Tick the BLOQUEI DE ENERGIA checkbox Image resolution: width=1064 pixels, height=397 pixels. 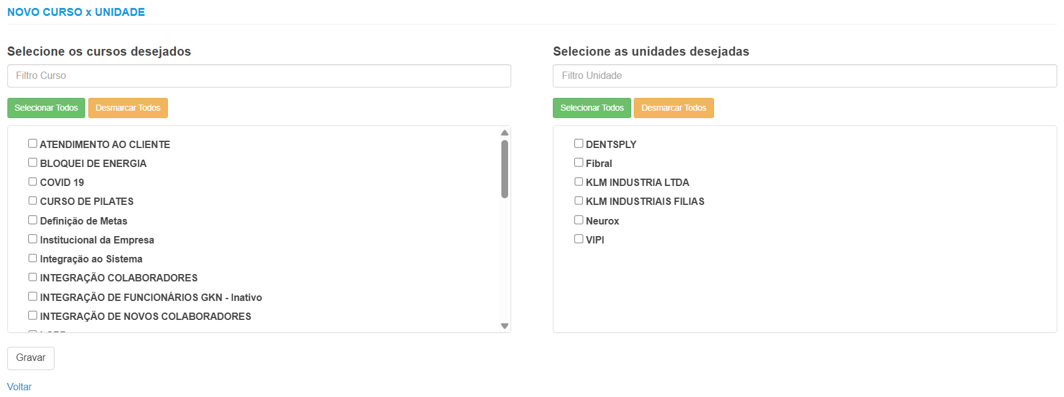click(32, 163)
